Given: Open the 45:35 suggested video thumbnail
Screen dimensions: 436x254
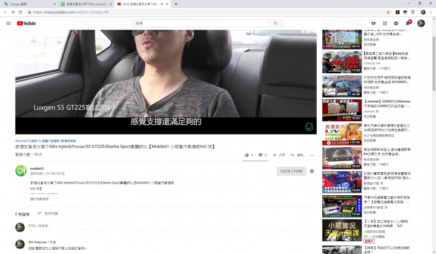Looking at the screenshot, I should [x=342, y=86].
